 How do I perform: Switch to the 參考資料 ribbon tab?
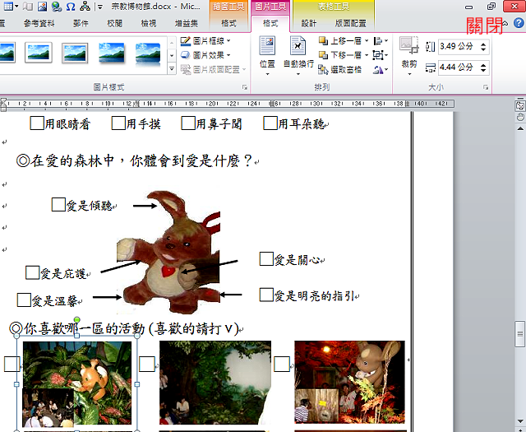click(x=39, y=23)
